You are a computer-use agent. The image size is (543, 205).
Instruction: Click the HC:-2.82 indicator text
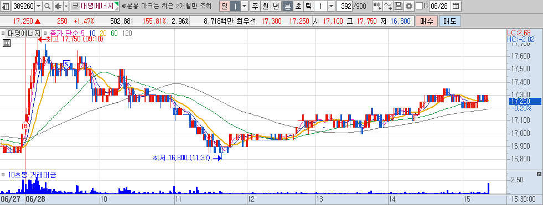point(520,39)
